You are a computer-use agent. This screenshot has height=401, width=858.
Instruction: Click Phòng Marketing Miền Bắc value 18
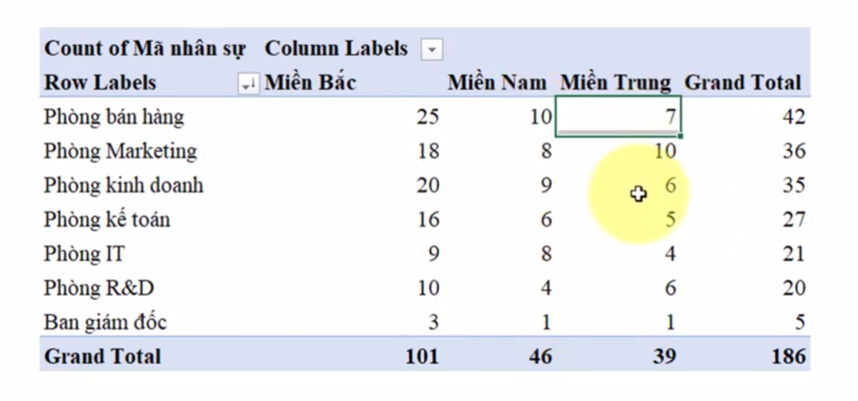(x=428, y=151)
